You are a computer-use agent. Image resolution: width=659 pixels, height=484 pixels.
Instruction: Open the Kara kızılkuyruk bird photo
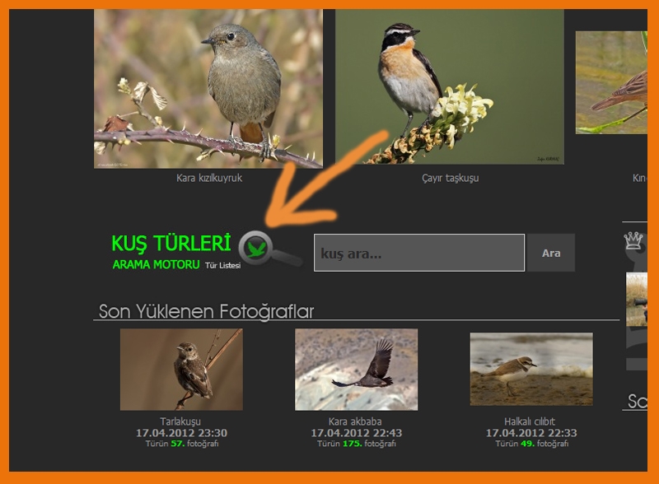pyautogui.click(x=208, y=89)
